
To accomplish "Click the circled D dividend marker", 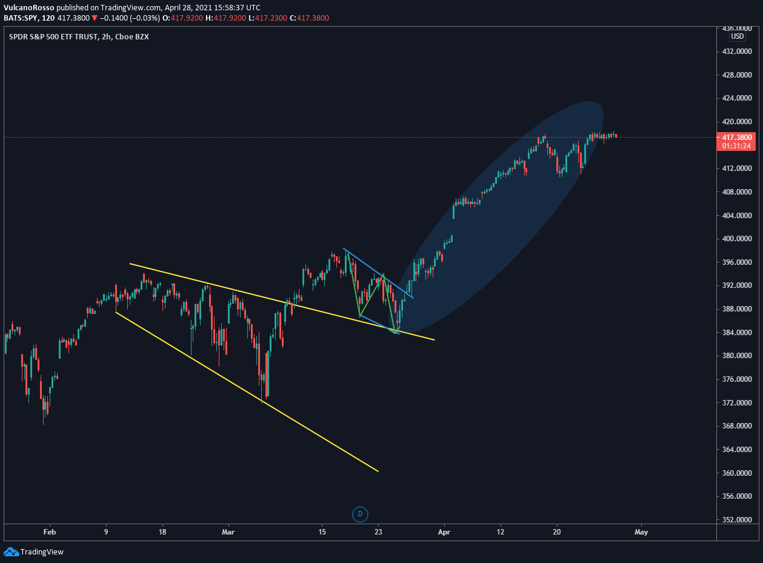I will (360, 515).
